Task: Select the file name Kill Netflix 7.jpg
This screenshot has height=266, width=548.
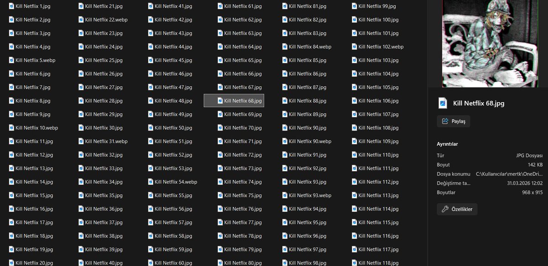Action: (33, 87)
